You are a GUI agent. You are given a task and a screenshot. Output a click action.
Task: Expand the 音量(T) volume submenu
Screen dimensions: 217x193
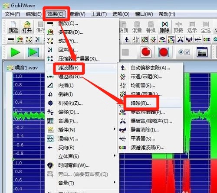tap(82, 183)
